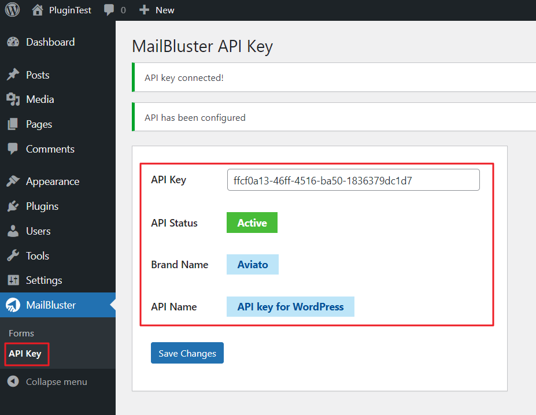Click the Tools wrench icon

(13, 255)
